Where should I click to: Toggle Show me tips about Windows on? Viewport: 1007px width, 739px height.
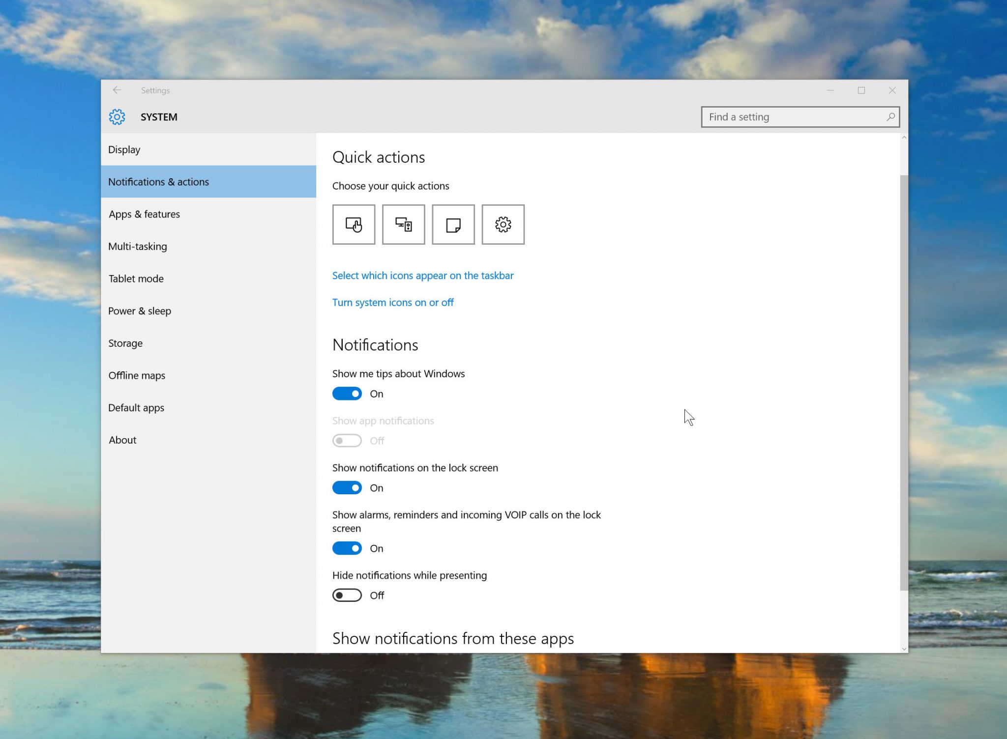pos(347,393)
